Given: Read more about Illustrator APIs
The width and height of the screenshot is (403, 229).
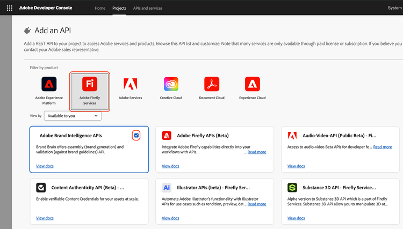Looking at the screenshot, I should (257, 204).
